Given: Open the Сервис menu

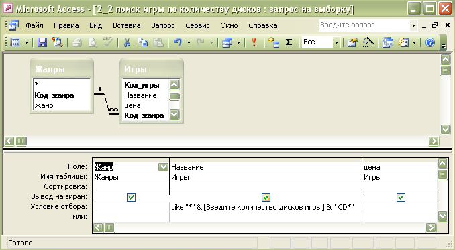Looking at the screenshot, I should tap(197, 25).
